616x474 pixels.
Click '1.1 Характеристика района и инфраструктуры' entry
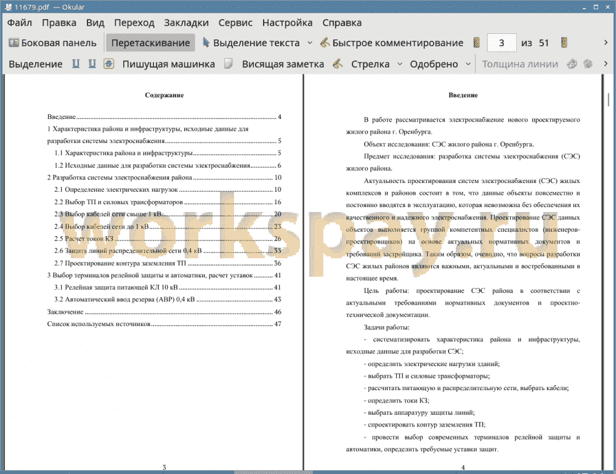click(168, 153)
